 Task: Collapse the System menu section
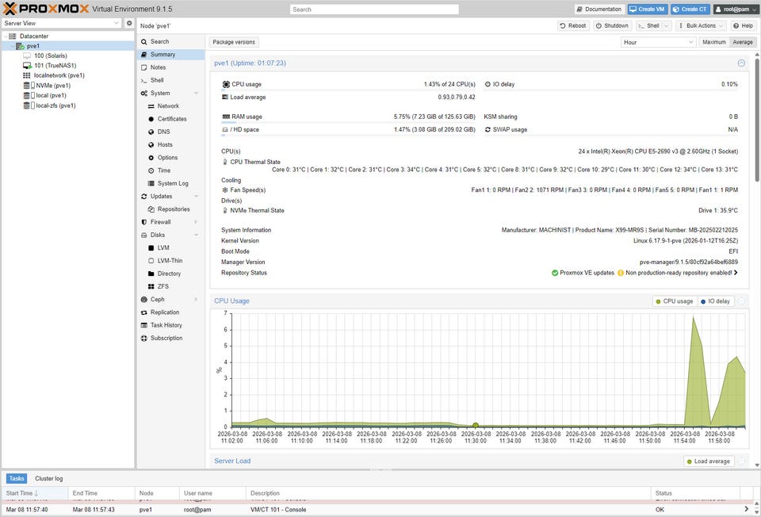[x=196, y=93]
